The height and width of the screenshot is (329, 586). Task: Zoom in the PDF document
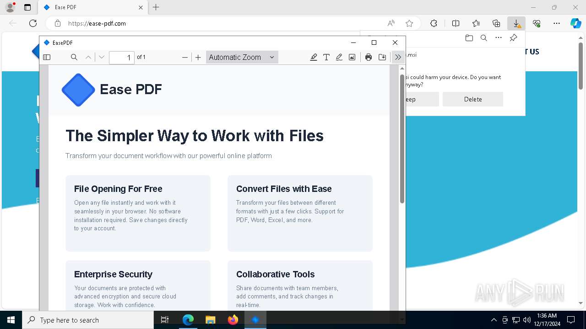(198, 57)
